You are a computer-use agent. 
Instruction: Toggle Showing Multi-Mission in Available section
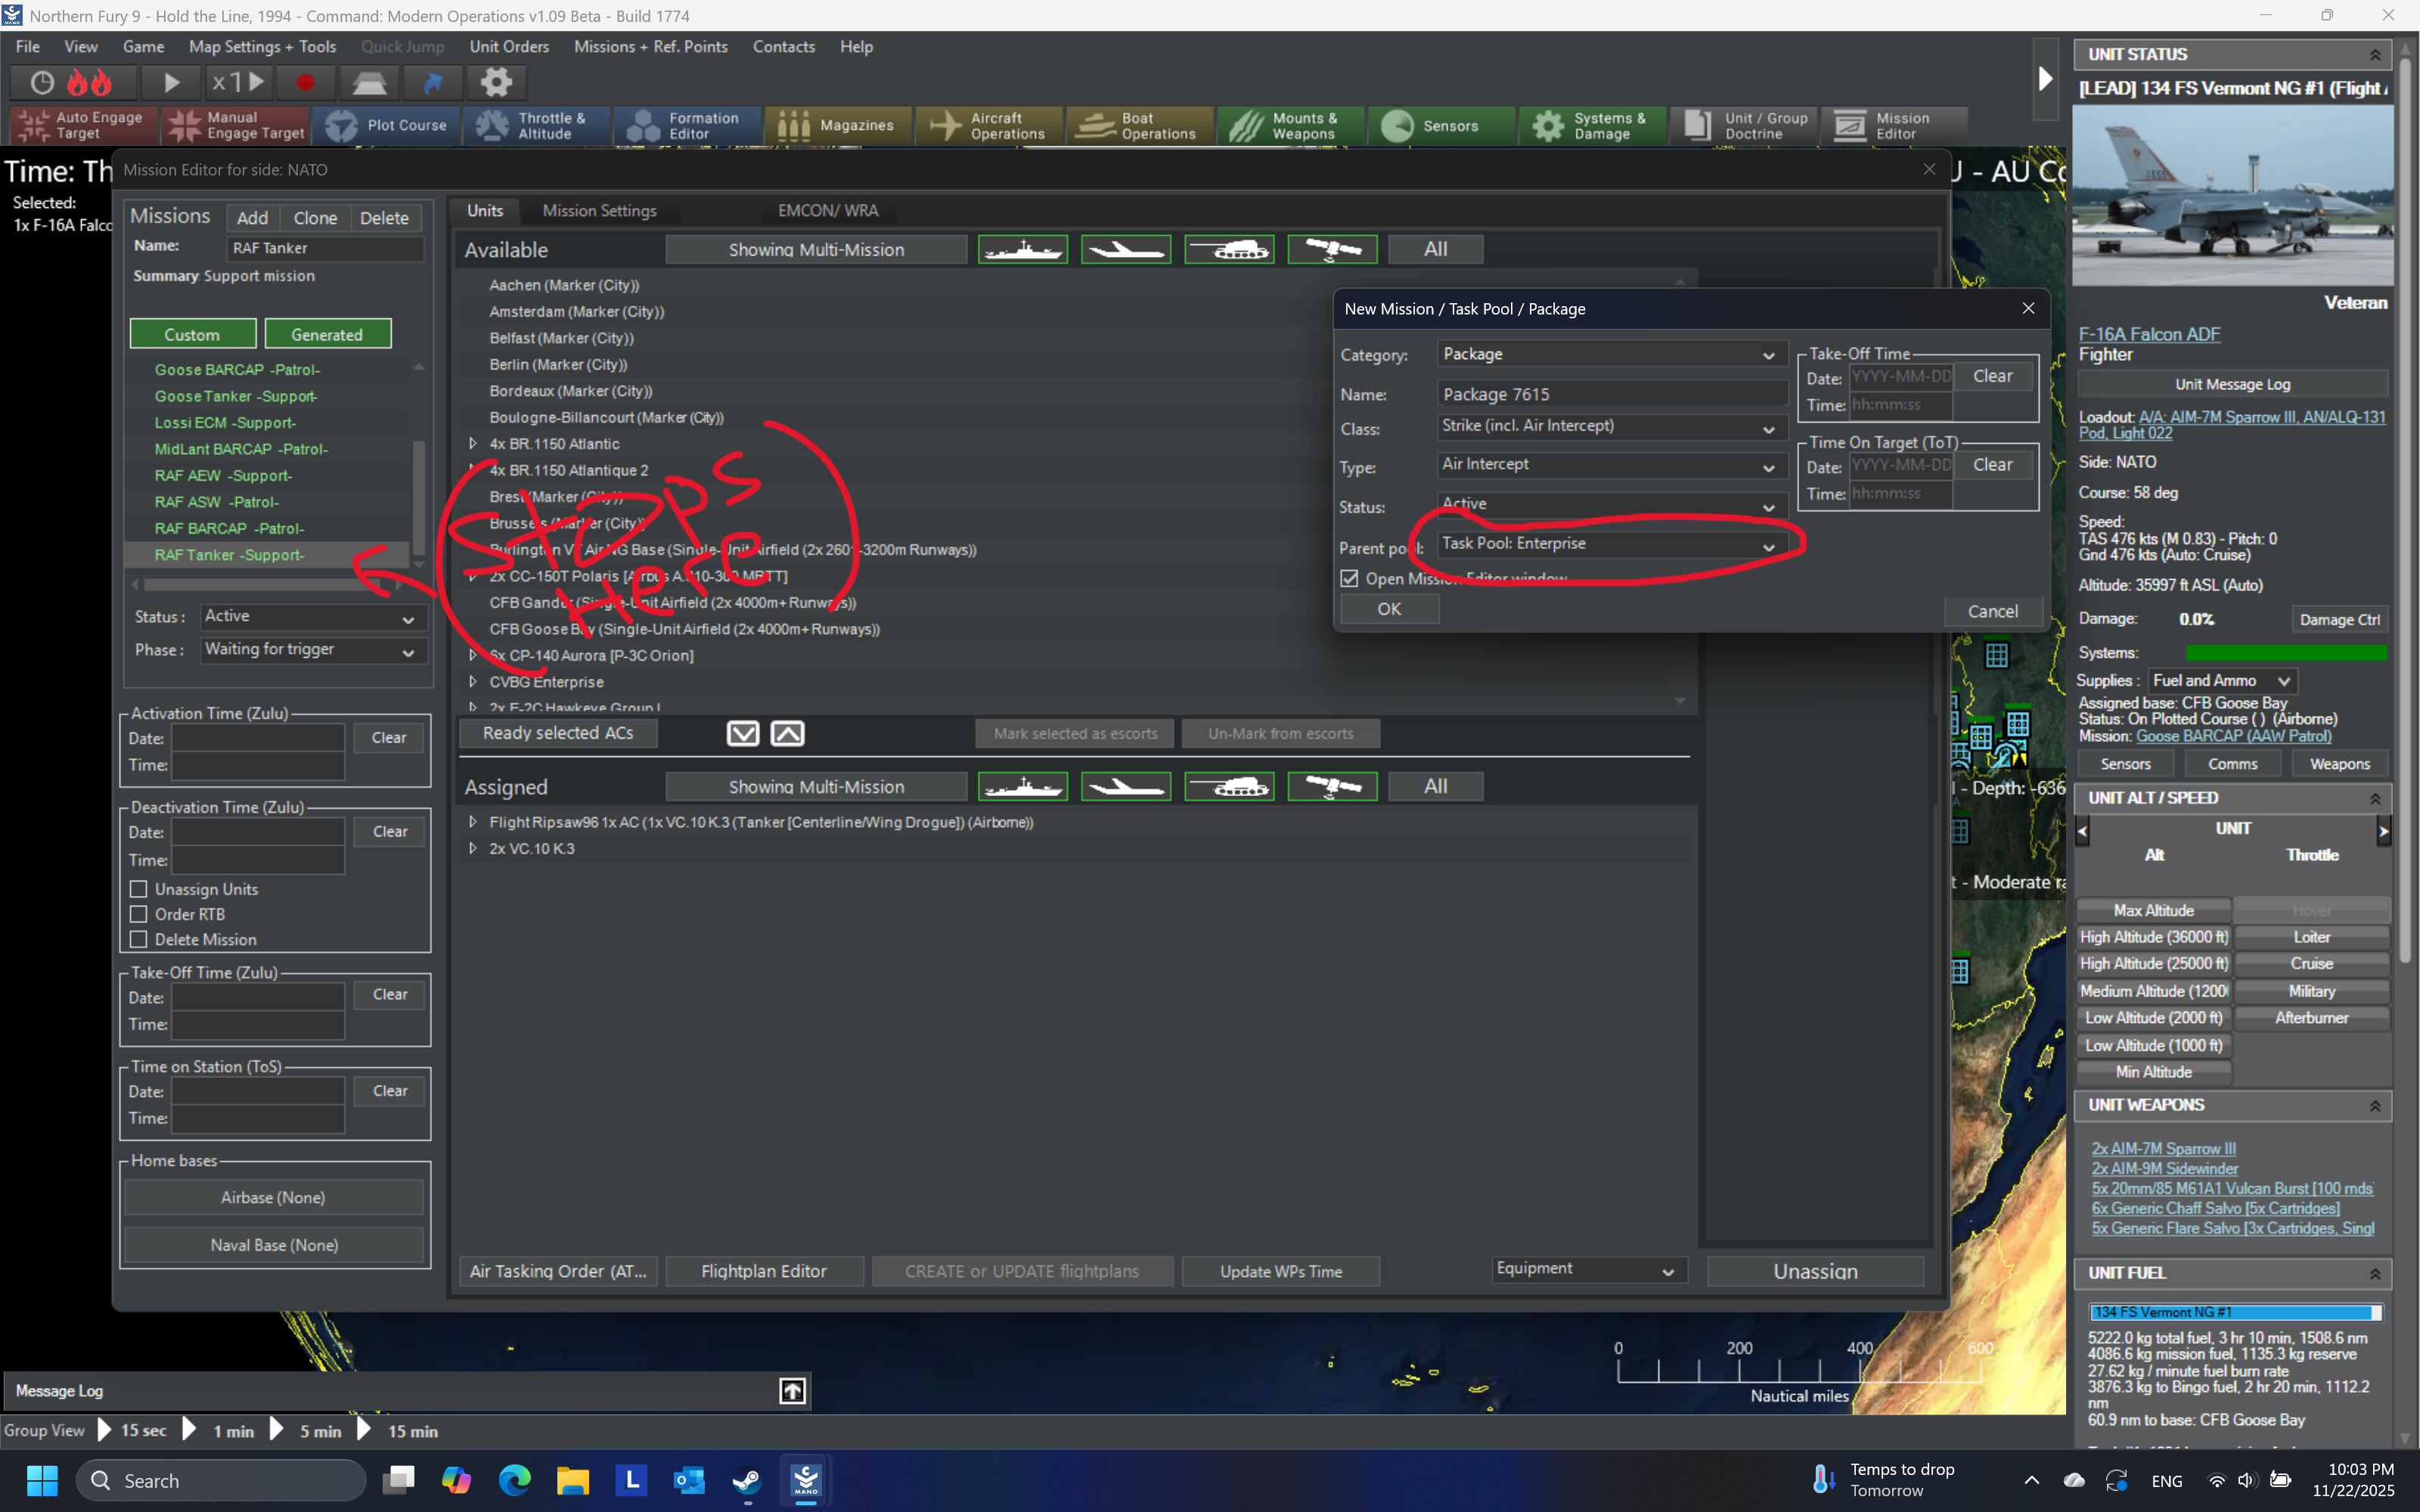816,249
